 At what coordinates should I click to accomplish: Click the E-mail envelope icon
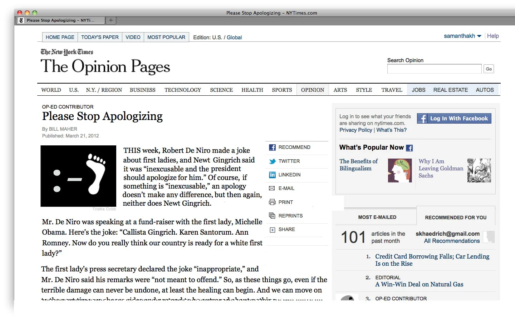(x=272, y=189)
